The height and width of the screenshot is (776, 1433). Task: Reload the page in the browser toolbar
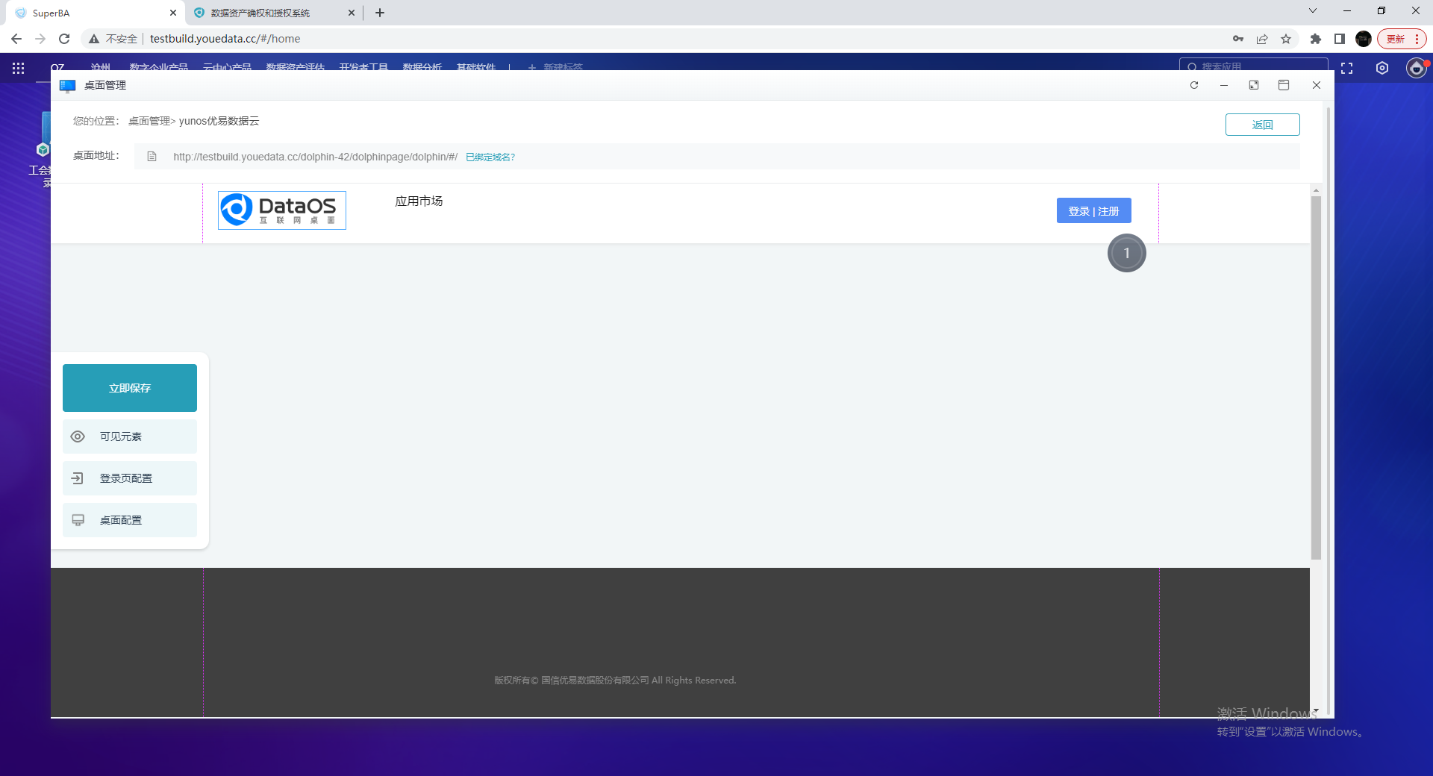64,39
